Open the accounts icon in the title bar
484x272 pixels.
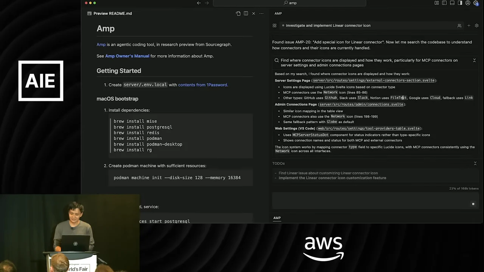tap(468, 3)
